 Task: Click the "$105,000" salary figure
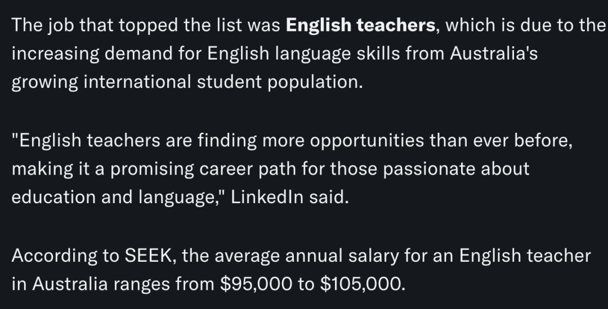(361, 284)
